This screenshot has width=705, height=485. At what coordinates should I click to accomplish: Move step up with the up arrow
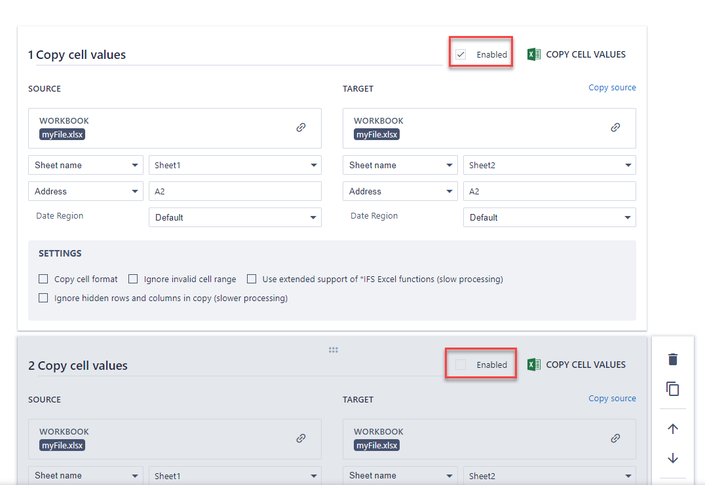(x=672, y=429)
